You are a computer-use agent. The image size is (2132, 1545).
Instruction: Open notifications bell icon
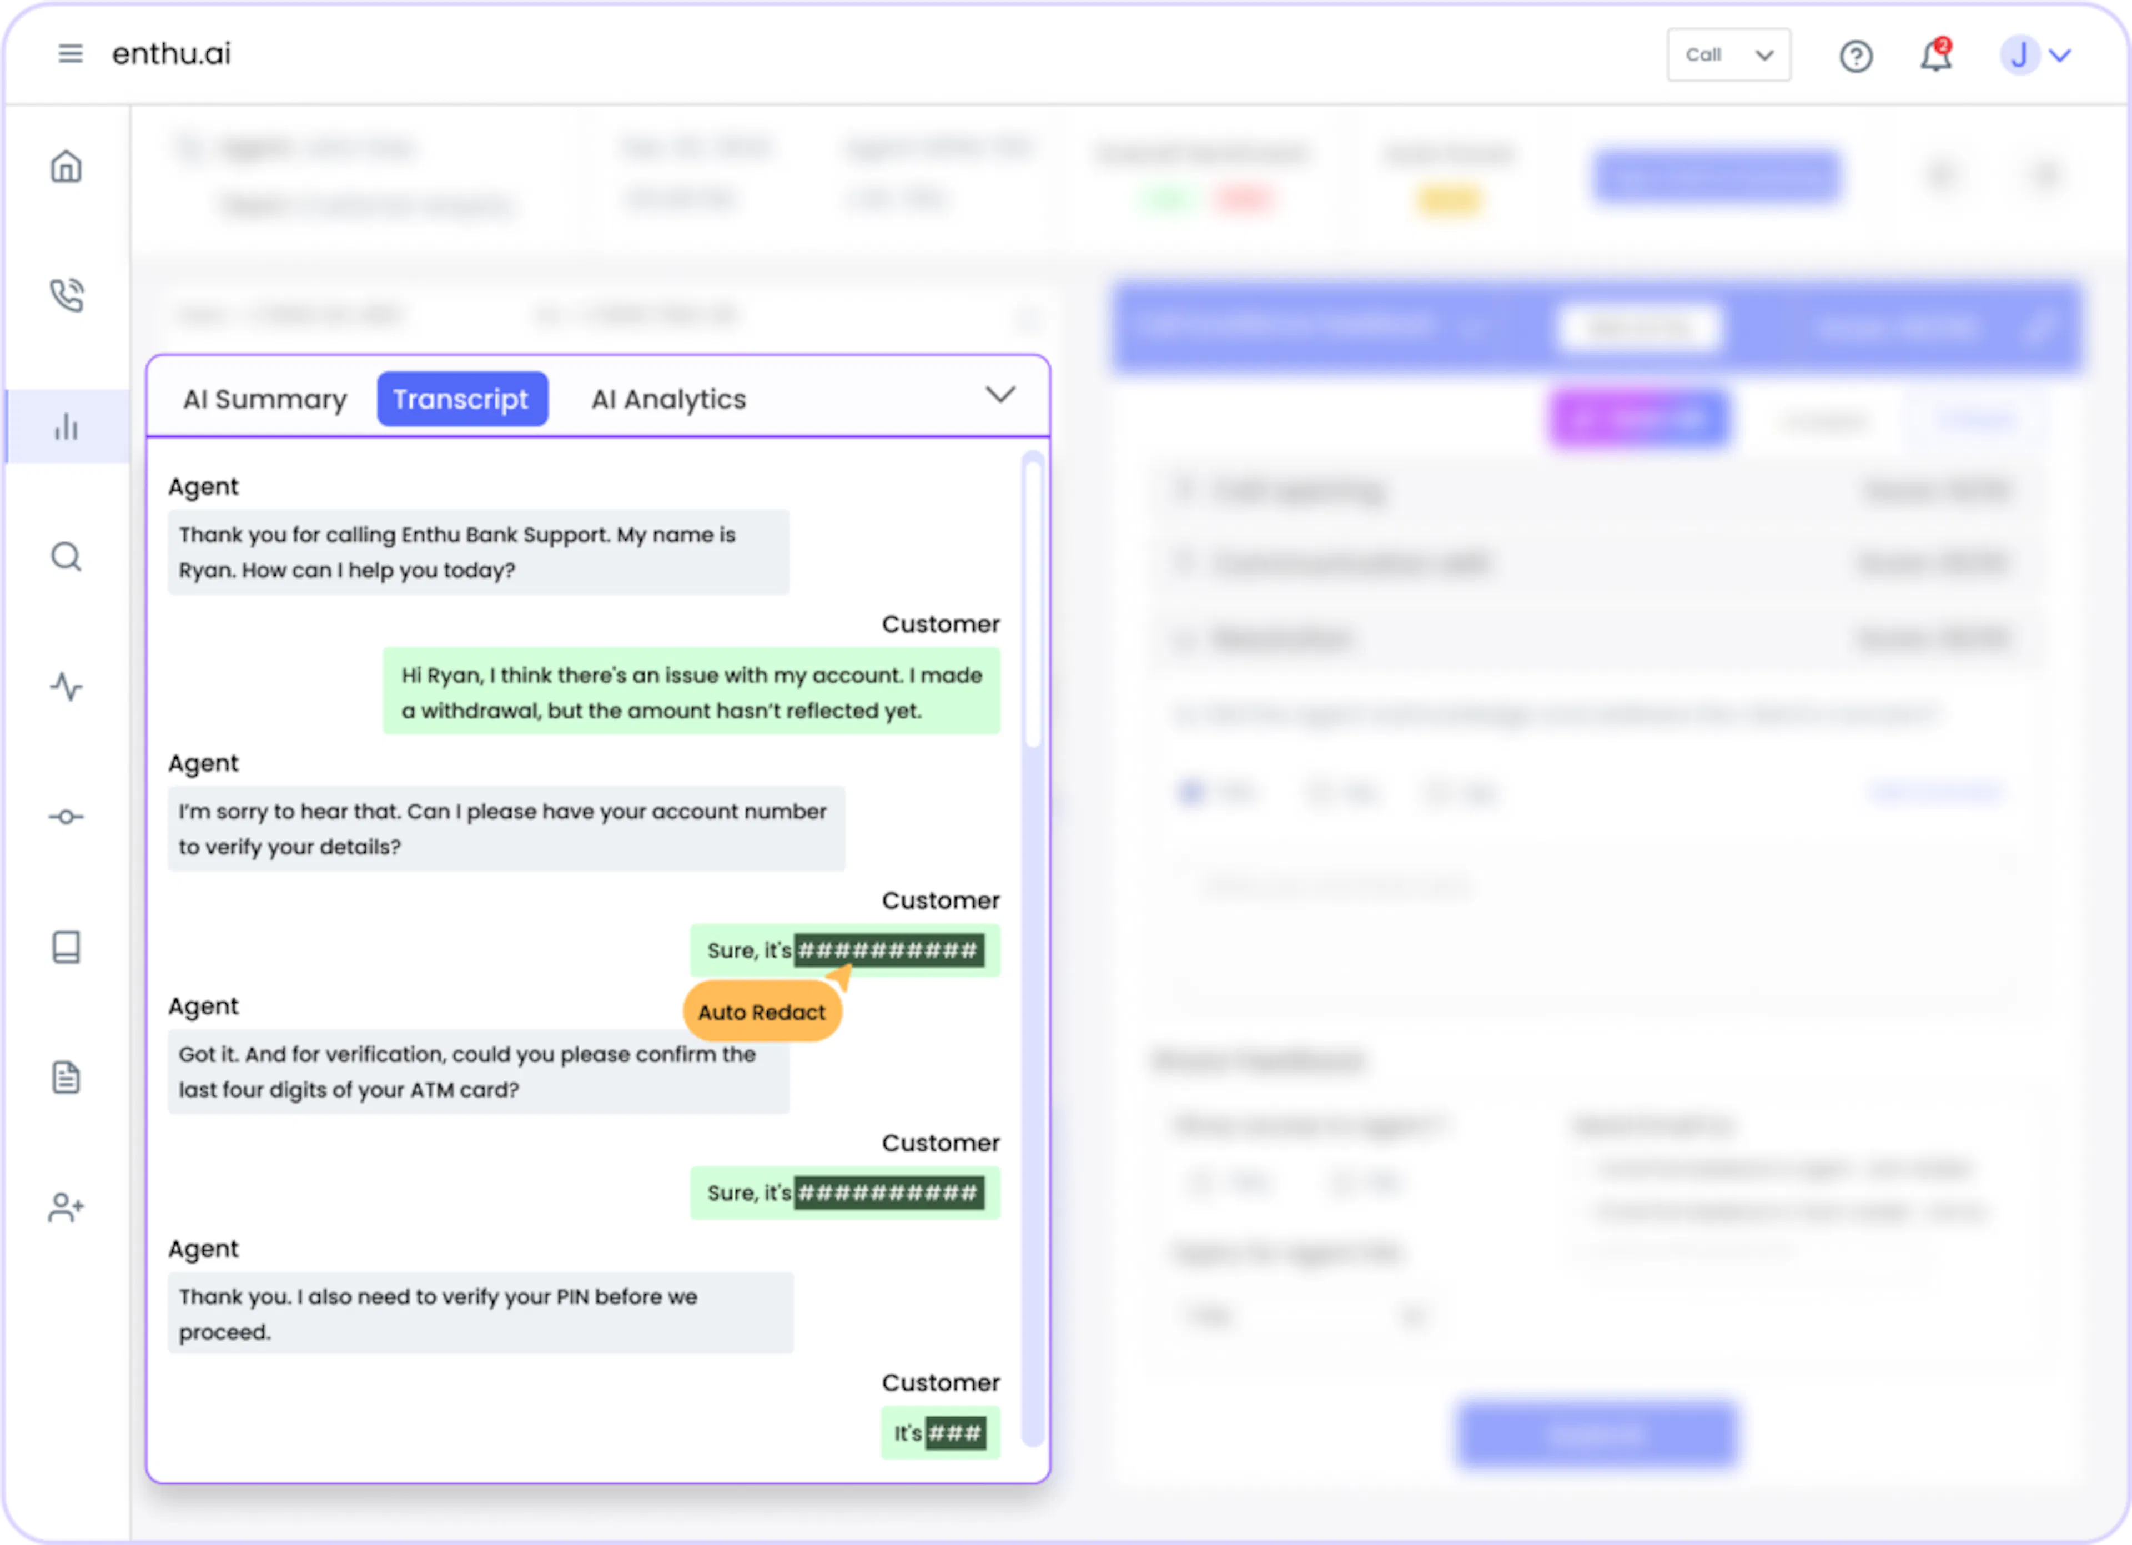[1935, 54]
